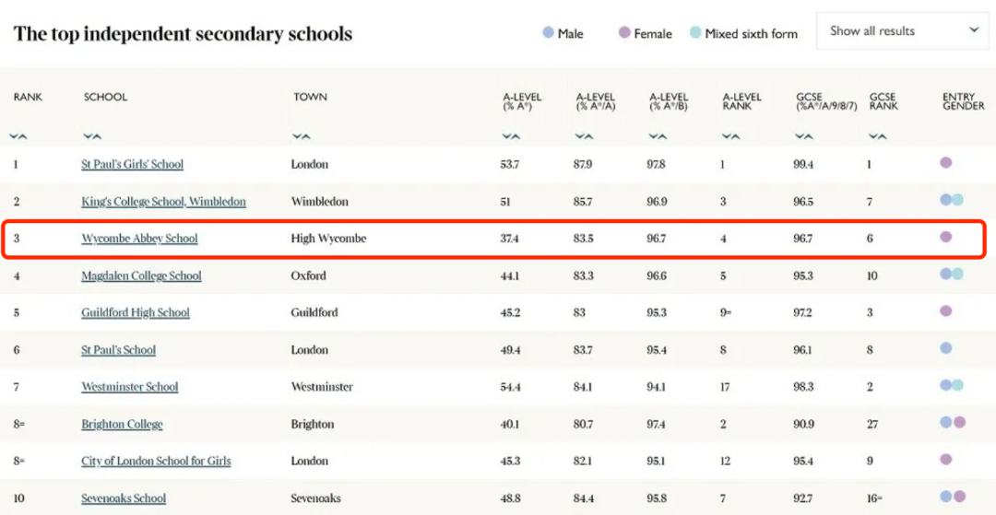Open City of London School for Girls link
The image size is (996, 515).
[156, 461]
